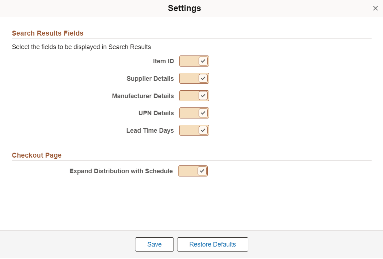The image size is (383, 259).
Task: Click the checkmark in Expand Distribution toggle
Action: click(x=202, y=171)
